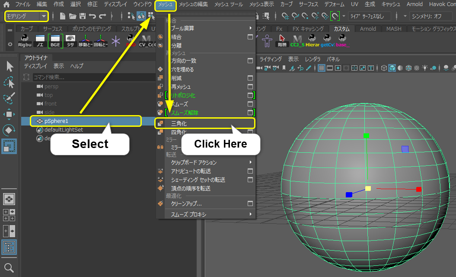Screen dimensions: 456x277
Task: Activate the Paint Selection tool
Action: coord(9,98)
